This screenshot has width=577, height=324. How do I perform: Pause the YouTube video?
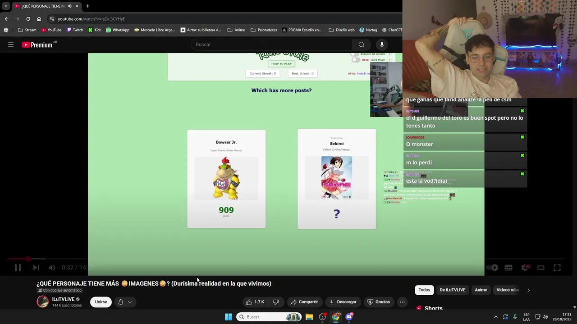pos(18,268)
